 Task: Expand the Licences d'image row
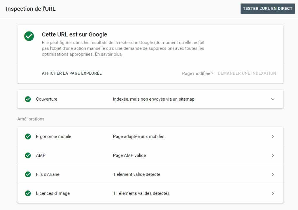[273, 193]
